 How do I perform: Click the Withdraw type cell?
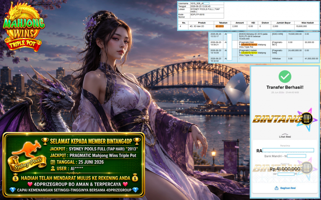point(276,58)
